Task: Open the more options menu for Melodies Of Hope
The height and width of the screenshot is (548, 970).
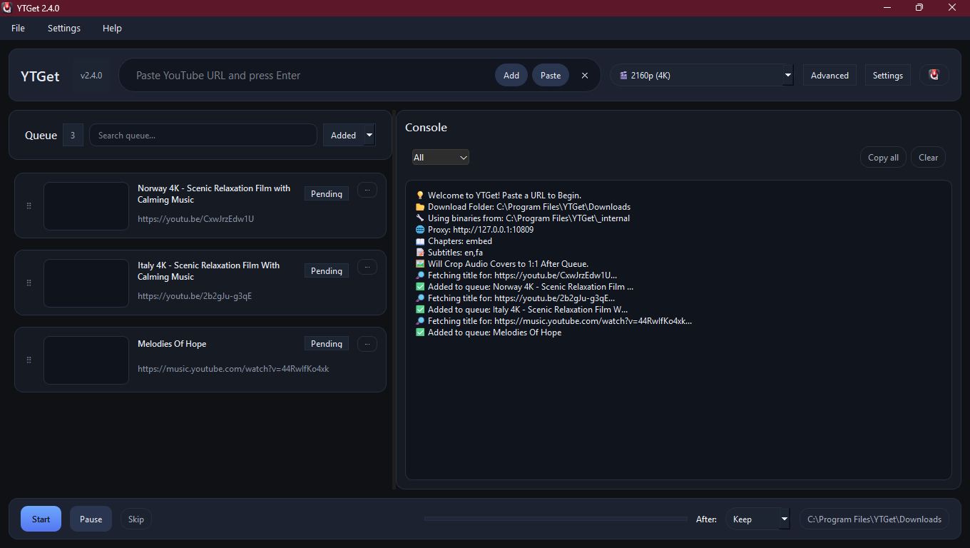Action: [x=367, y=344]
